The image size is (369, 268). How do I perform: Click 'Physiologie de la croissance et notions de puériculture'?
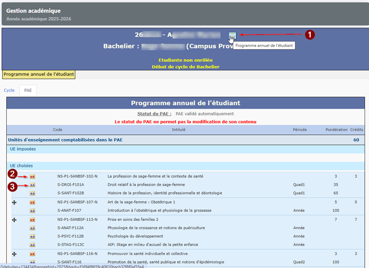click(156, 228)
